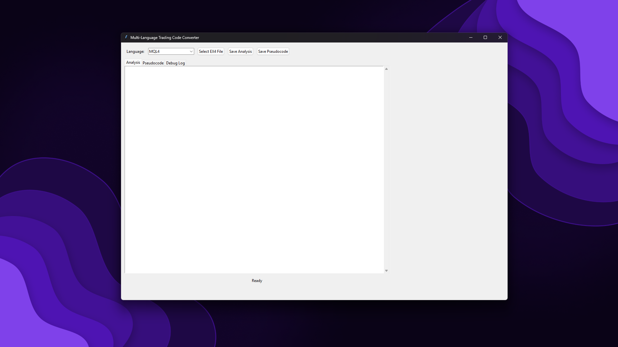Viewport: 618px width, 347px height.
Task: Click the Language label text
Action: (135, 52)
